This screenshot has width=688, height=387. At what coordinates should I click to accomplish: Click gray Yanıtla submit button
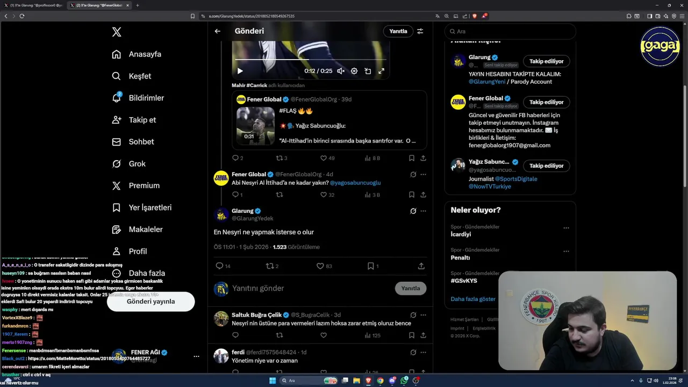pyautogui.click(x=411, y=289)
